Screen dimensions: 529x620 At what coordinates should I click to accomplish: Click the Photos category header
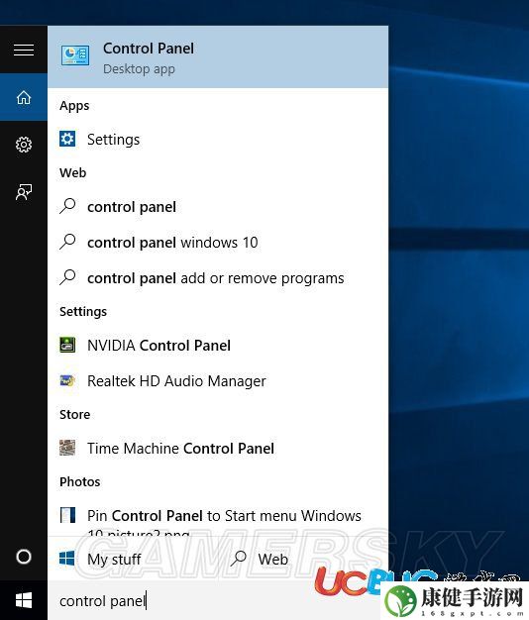(x=79, y=481)
